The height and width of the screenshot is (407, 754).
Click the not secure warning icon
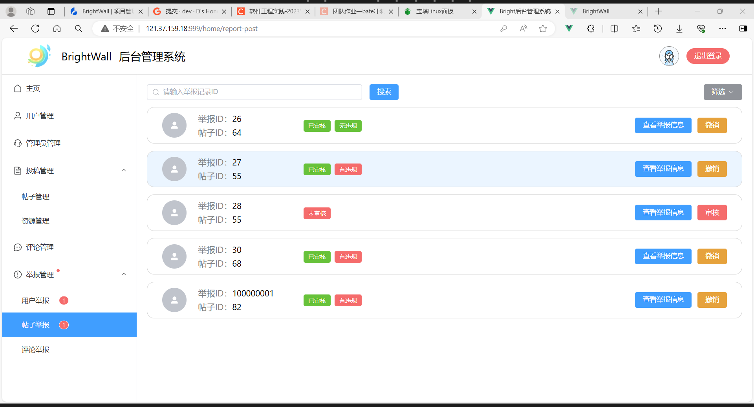(105, 29)
